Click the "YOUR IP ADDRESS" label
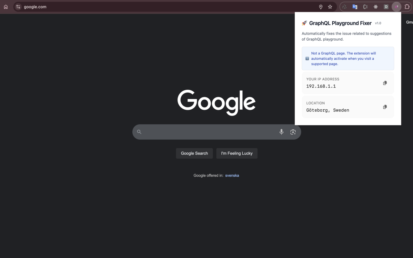 (323, 79)
